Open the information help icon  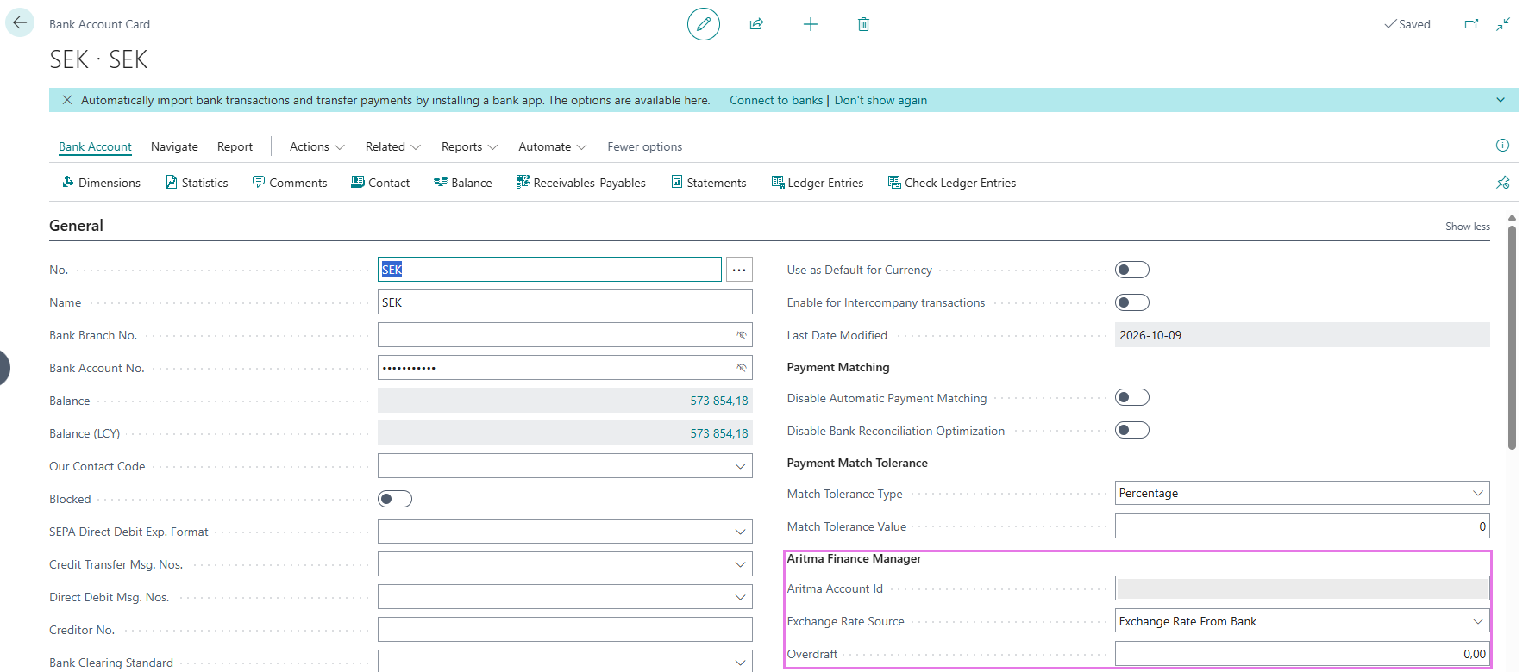[x=1502, y=146]
